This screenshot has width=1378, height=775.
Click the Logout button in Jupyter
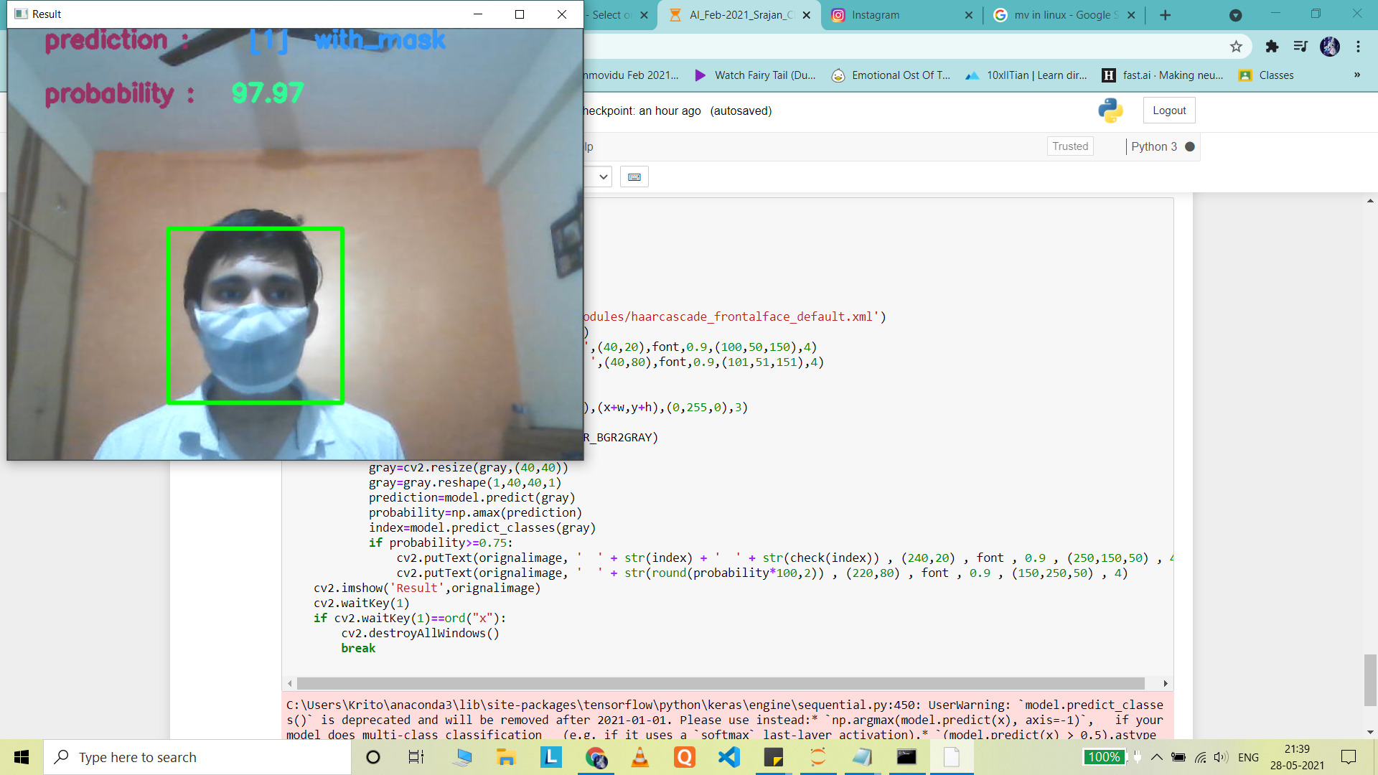click(x=1169, y=111)
